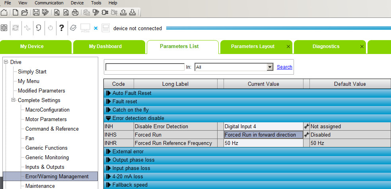Click the printer icon
Viewport: 391px width, 189px height.
pos(75,12)
